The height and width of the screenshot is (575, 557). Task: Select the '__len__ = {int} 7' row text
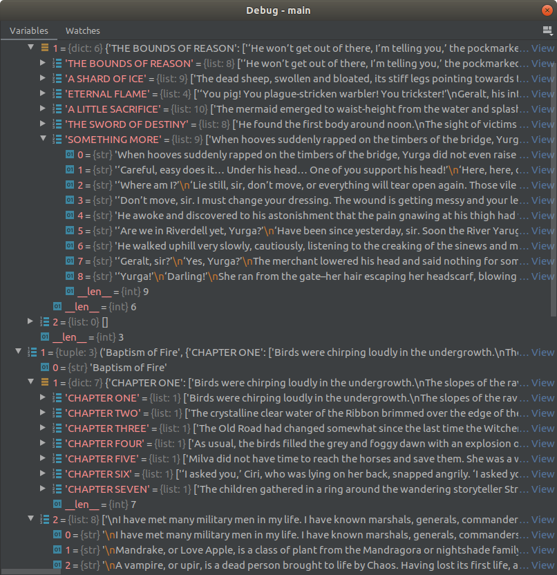(100, 505)
